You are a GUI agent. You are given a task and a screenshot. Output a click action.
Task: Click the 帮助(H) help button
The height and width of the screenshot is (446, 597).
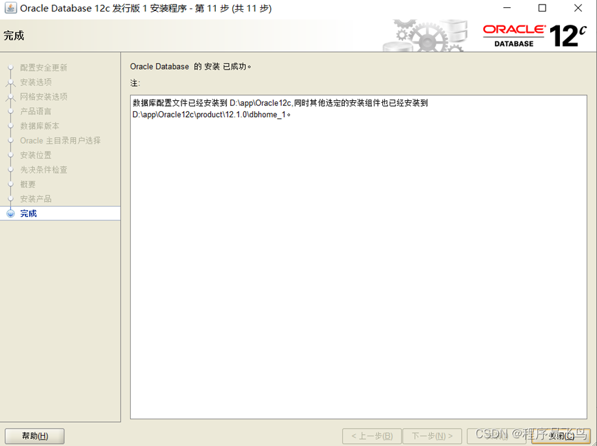click(x=34, y=436)
